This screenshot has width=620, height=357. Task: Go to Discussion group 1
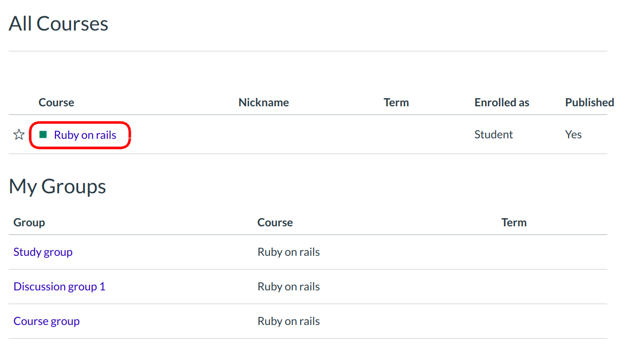[59, 287]
